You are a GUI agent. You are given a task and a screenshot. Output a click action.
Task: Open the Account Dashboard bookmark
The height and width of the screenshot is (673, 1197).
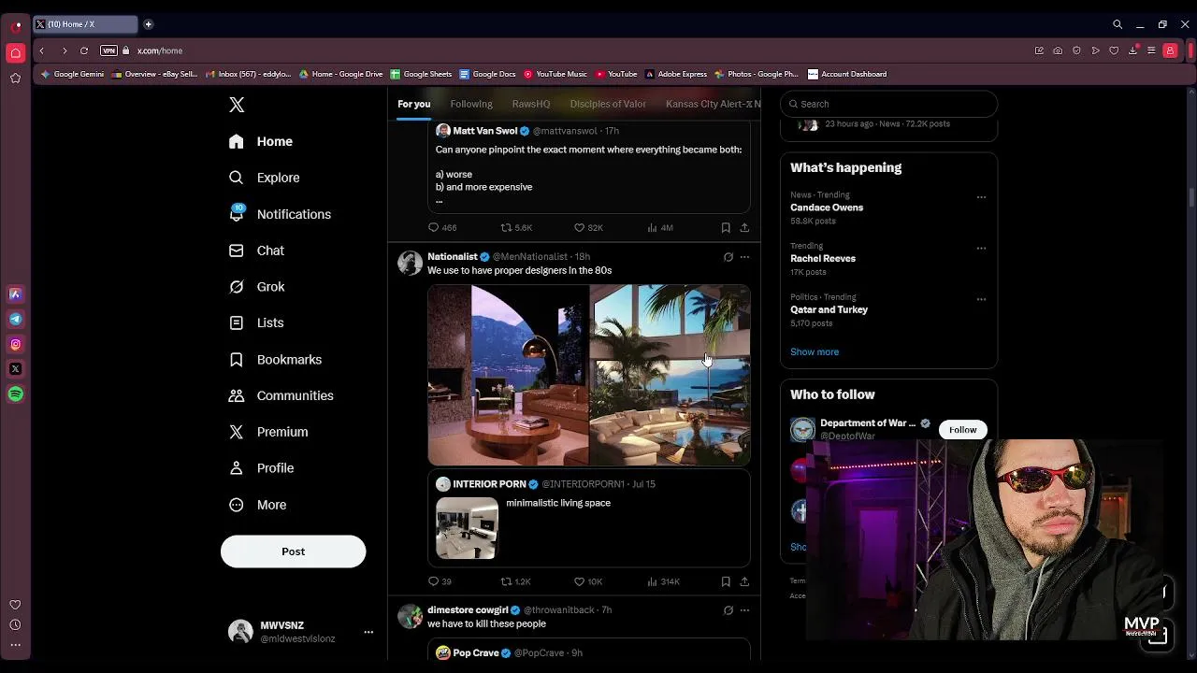click(847, 74)
